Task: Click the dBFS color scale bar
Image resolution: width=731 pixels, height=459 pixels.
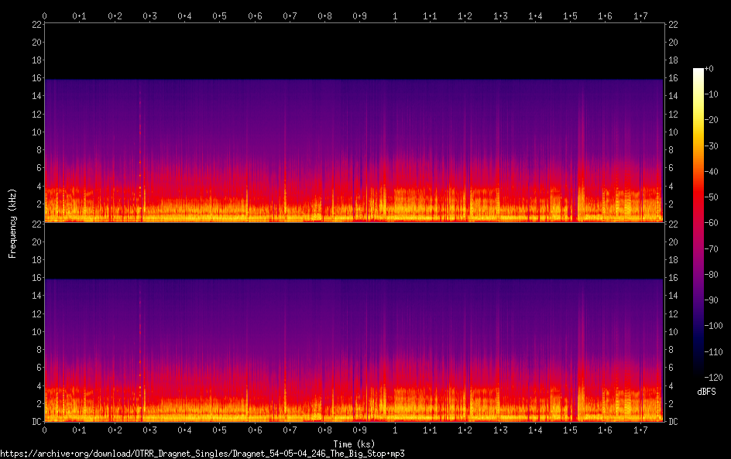Action: click(x=698, y=224)
